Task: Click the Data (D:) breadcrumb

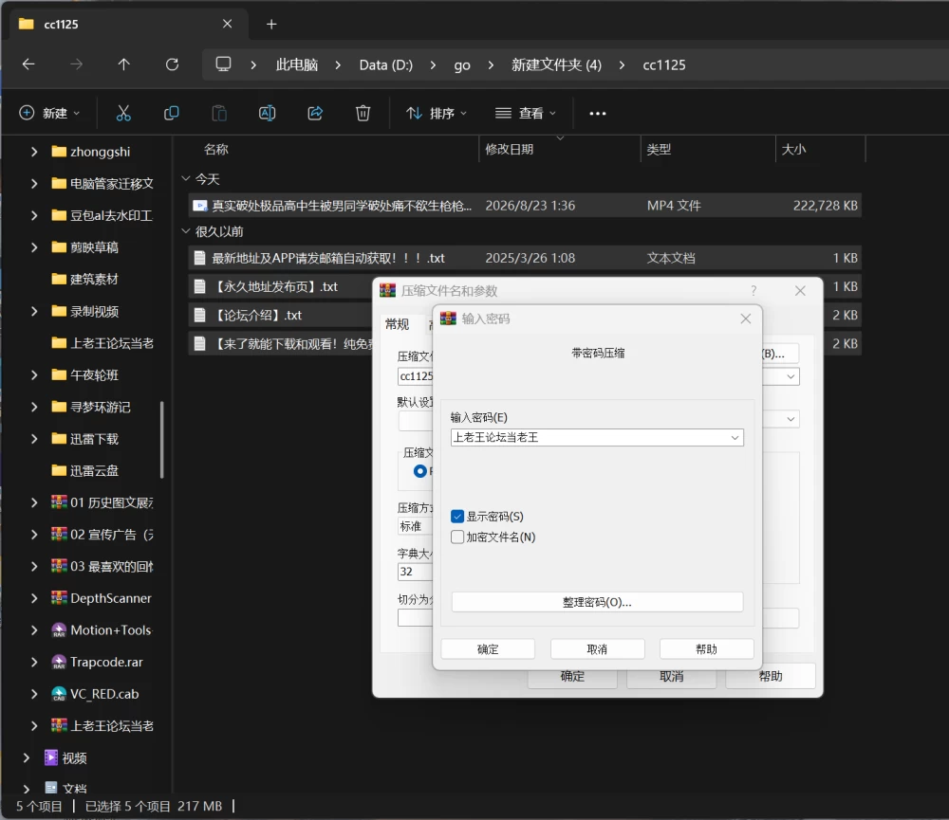Action: [x=386, y=64]
